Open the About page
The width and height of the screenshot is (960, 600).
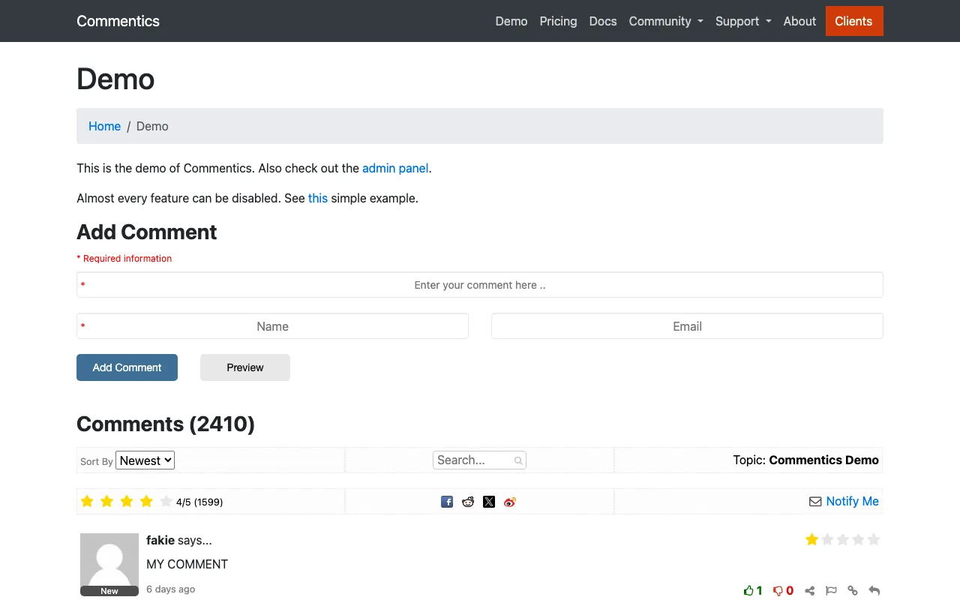pos(799,21)
